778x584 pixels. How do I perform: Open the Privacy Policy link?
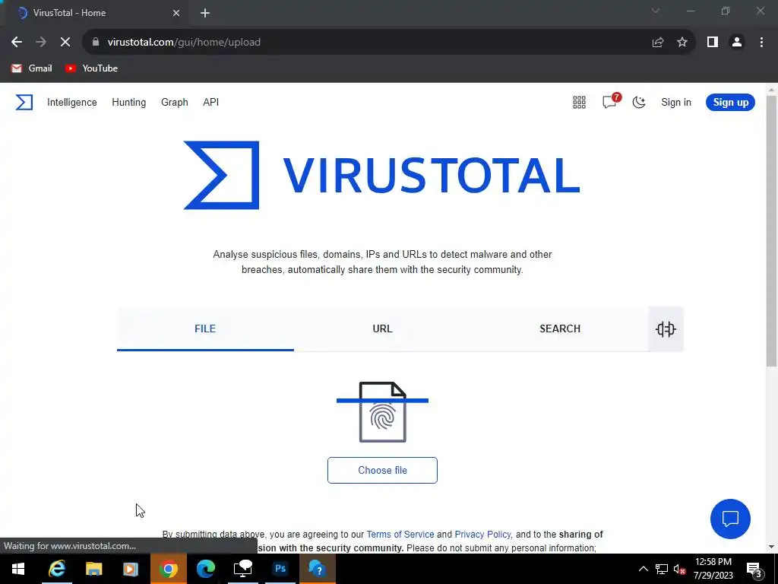482,535
